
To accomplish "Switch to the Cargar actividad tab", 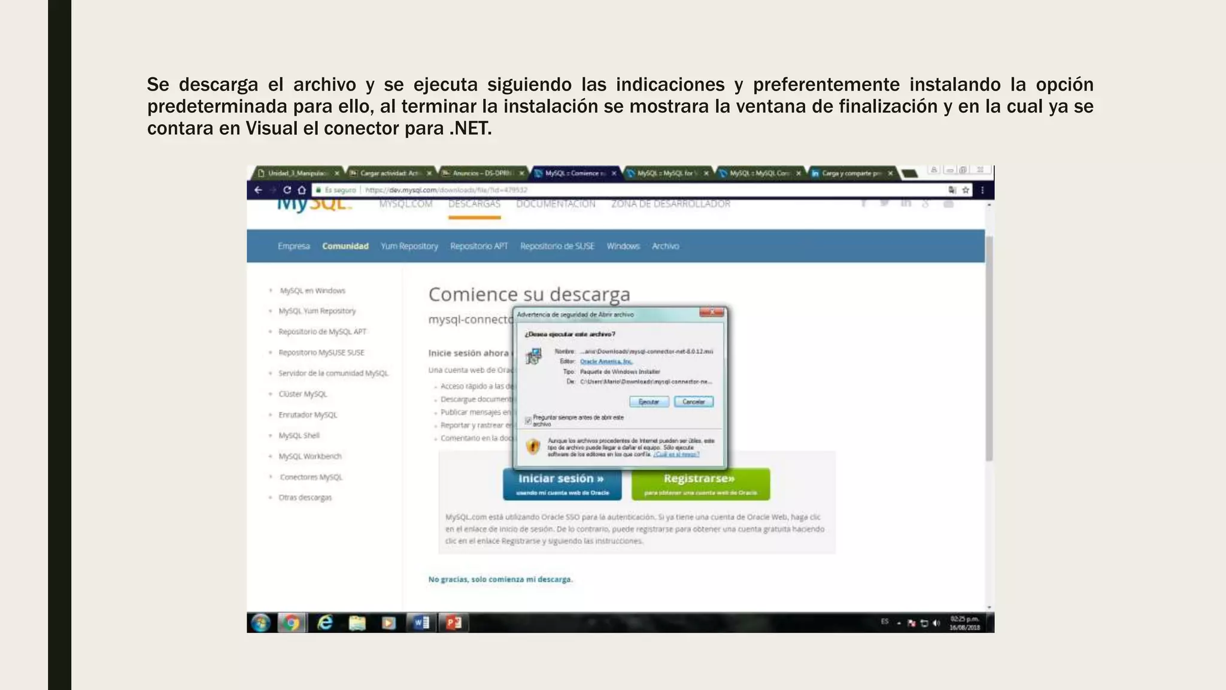I will pos(390,173).
